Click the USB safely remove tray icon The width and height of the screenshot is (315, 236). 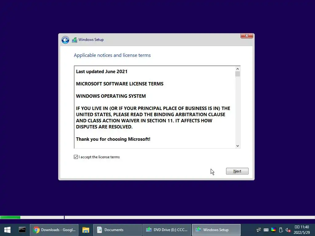click(x=281, y=230)
